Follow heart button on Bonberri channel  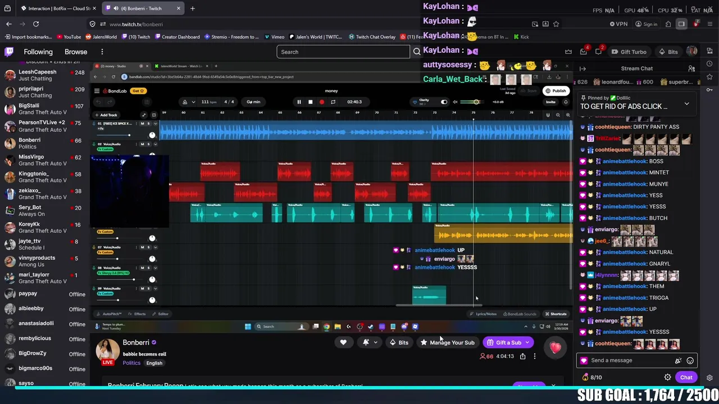point(343,342)
